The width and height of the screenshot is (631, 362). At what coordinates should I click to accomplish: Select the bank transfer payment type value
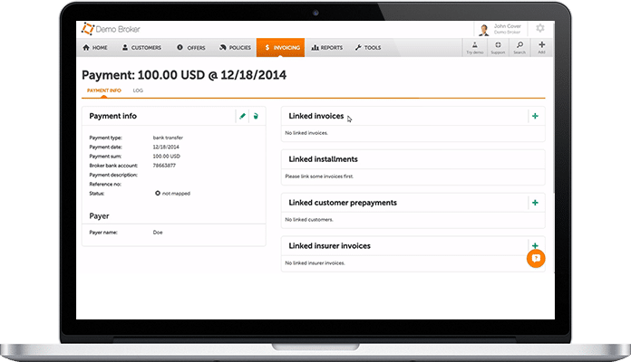click(x=168, y=138)
